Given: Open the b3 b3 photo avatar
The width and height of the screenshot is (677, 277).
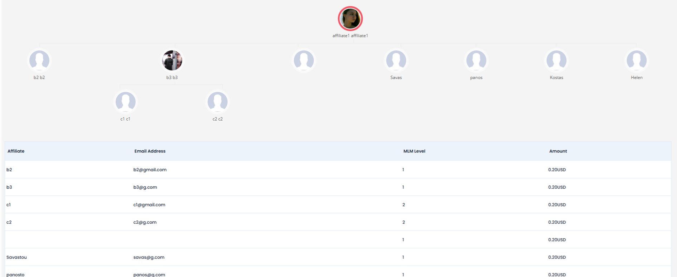Looking at the screenshot, I should click(x=172, y=60).
